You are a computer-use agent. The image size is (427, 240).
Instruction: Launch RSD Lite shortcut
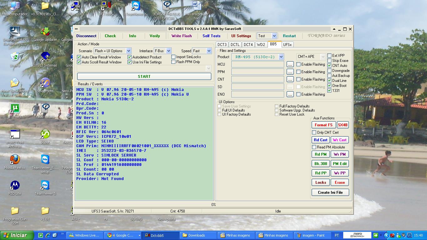(x=15, y=188)
